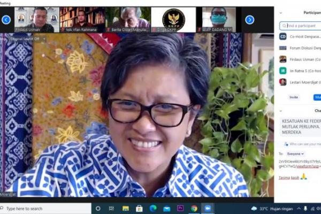Collapse the Participants panel chevron

coord(281,13)
